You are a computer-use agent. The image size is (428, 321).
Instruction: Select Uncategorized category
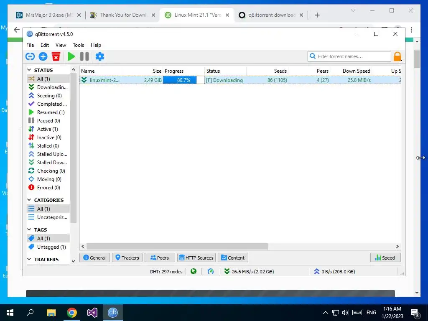(x=48, y=217)
